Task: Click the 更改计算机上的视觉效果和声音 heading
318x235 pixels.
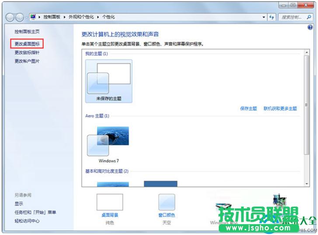Action: tap(120, 34)
